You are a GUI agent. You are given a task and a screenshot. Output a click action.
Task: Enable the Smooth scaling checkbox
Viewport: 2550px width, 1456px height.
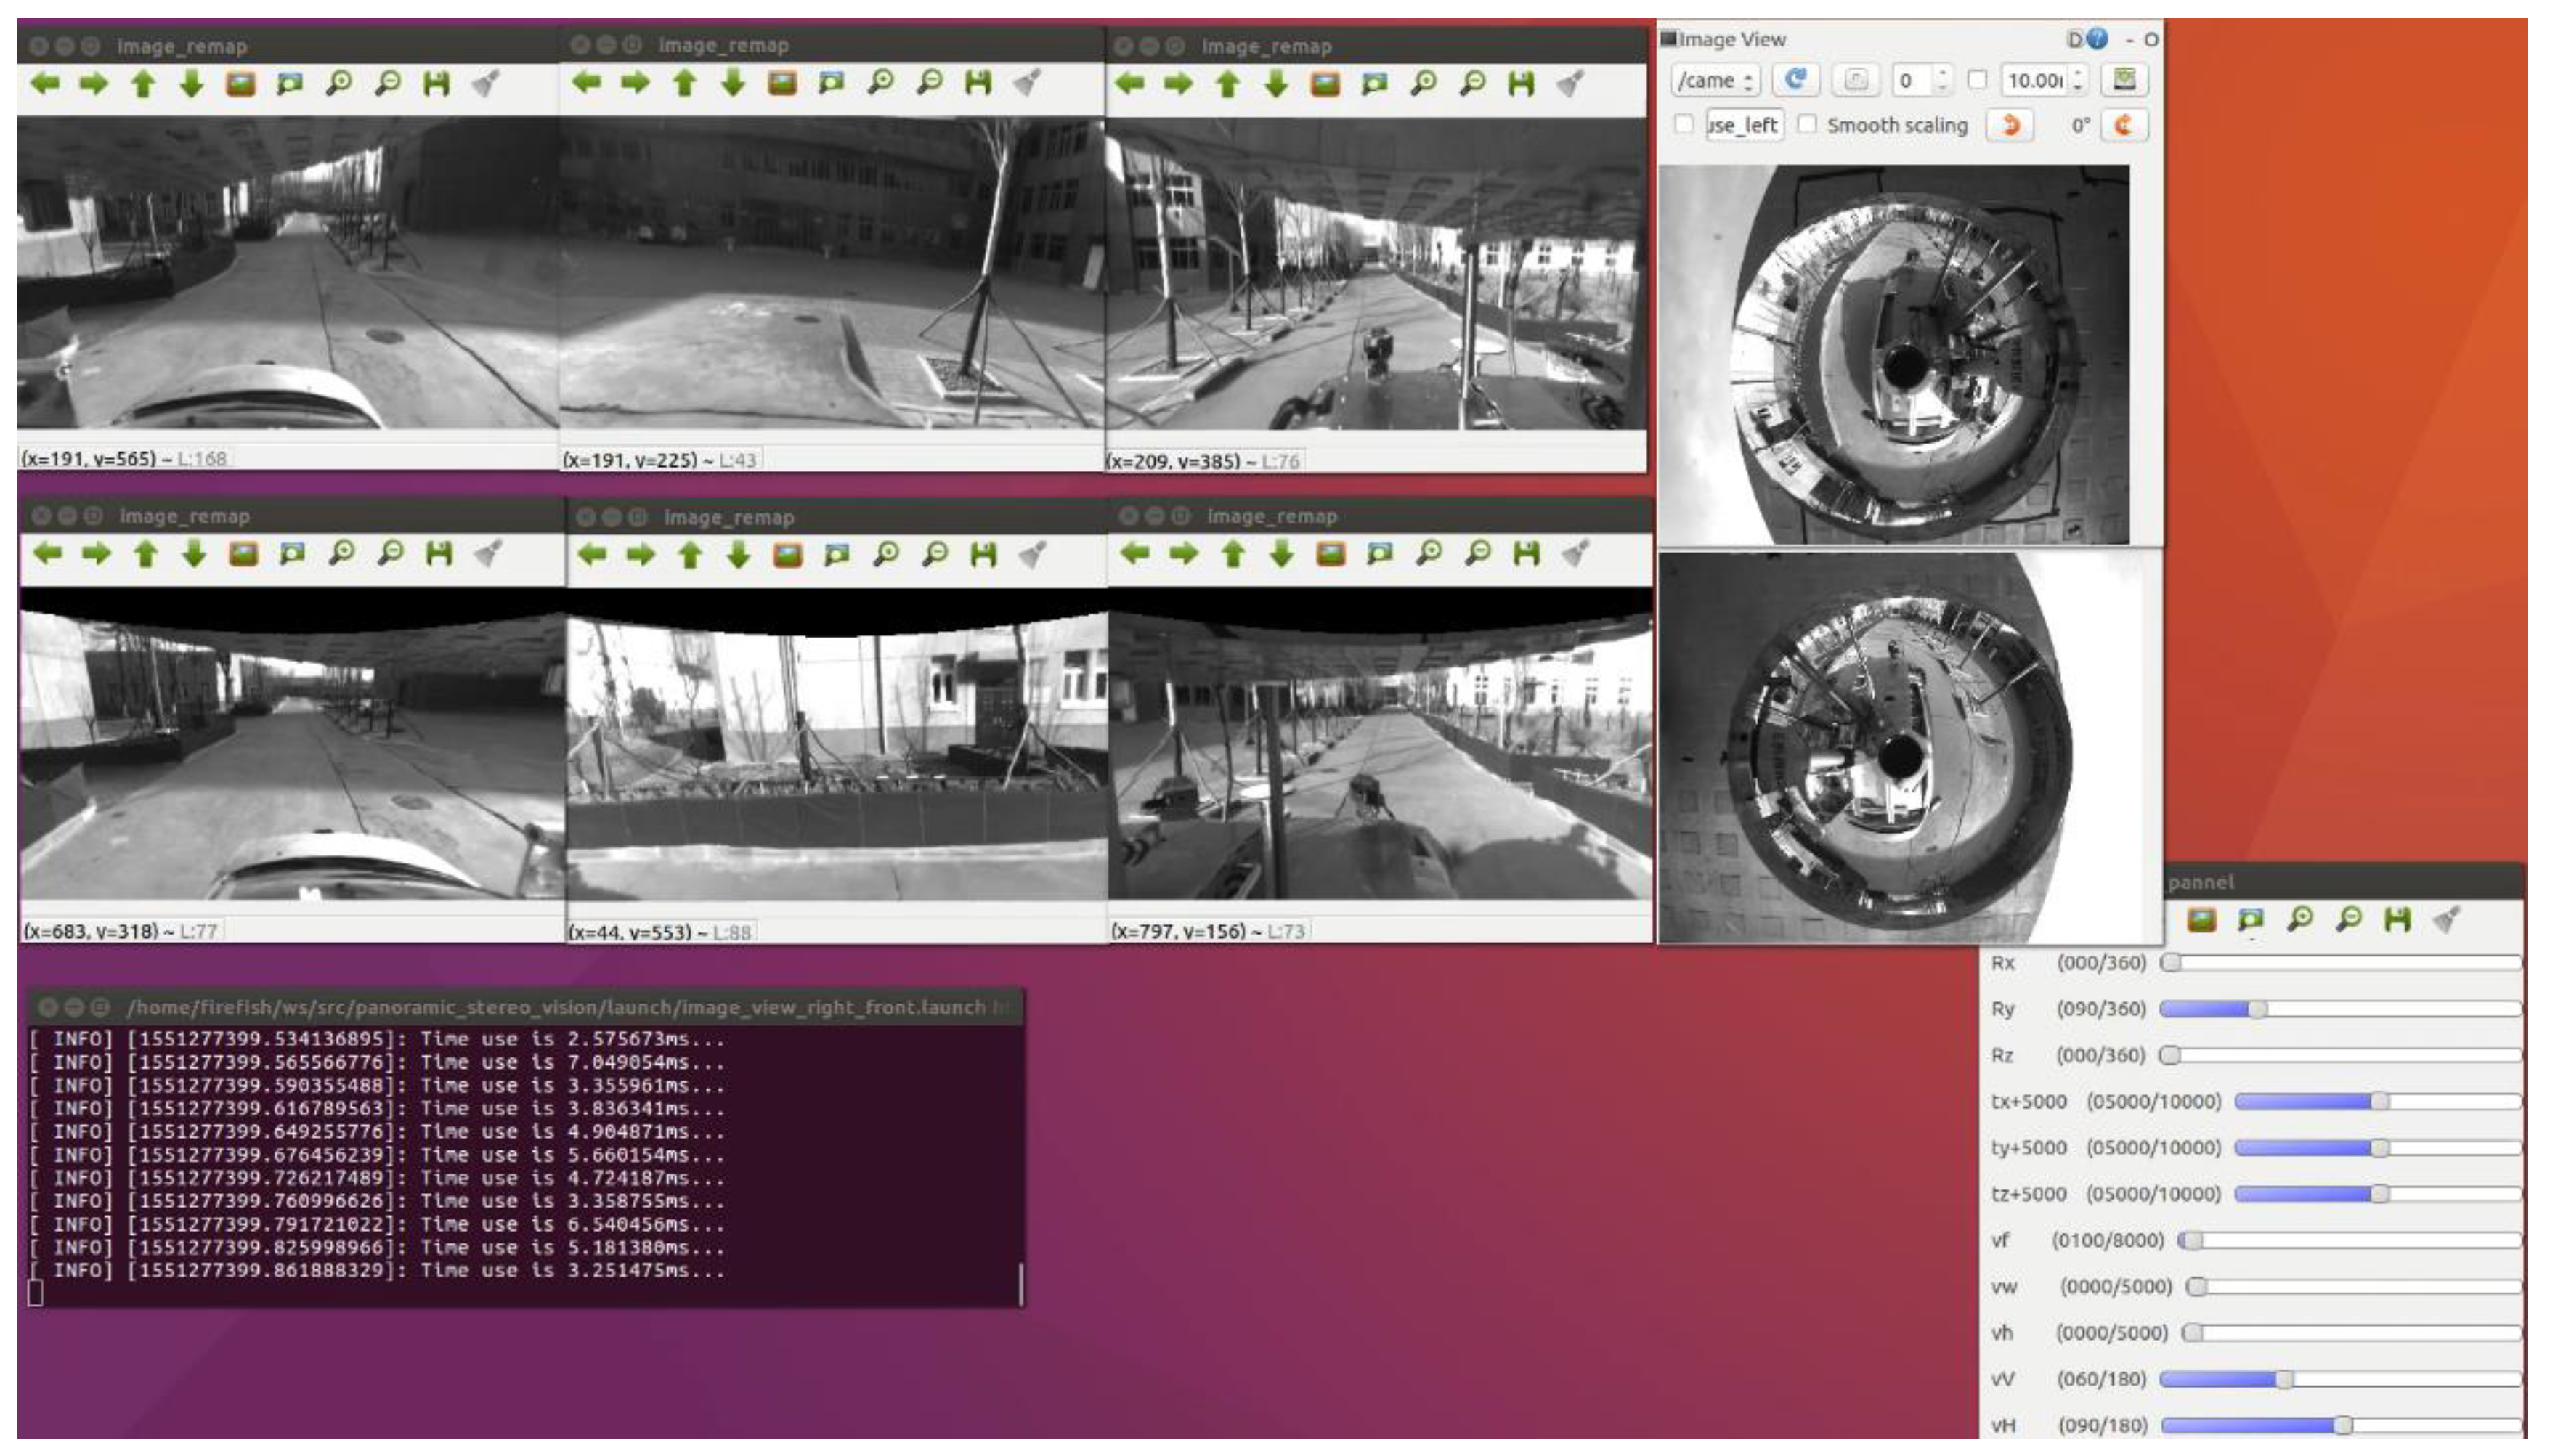[1807, 125]
